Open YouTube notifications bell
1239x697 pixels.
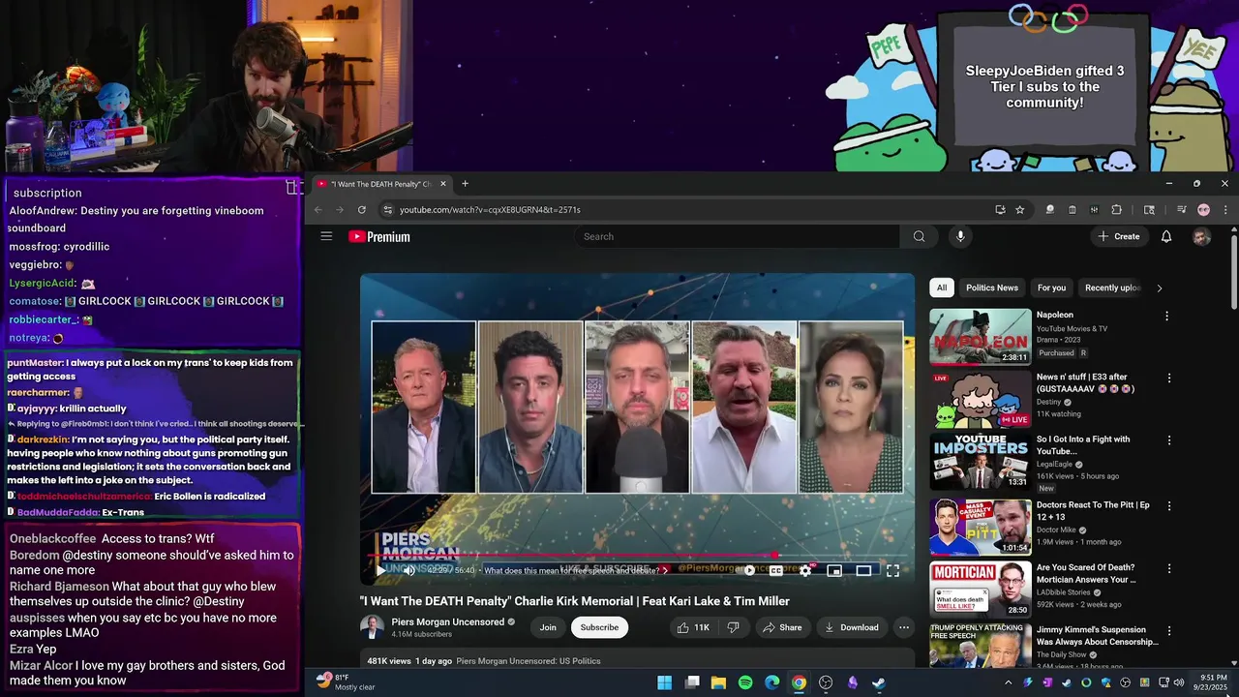point(1166,236)
